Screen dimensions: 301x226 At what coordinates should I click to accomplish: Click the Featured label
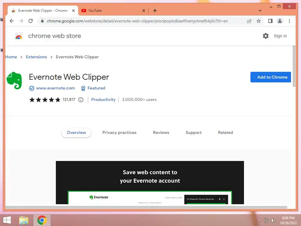pyautogui.click(x=96, y=88)
